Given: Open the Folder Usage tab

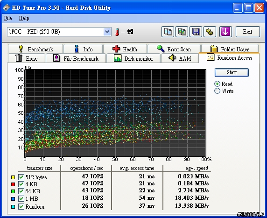Looking at the screenshot, I should 230,49.
